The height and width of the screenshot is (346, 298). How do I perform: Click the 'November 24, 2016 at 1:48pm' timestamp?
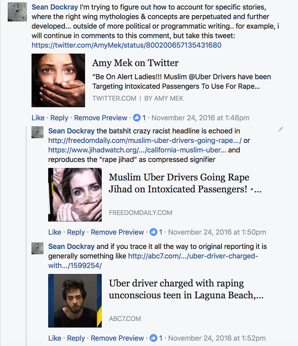pyautogui.click(x=200, y=118)
